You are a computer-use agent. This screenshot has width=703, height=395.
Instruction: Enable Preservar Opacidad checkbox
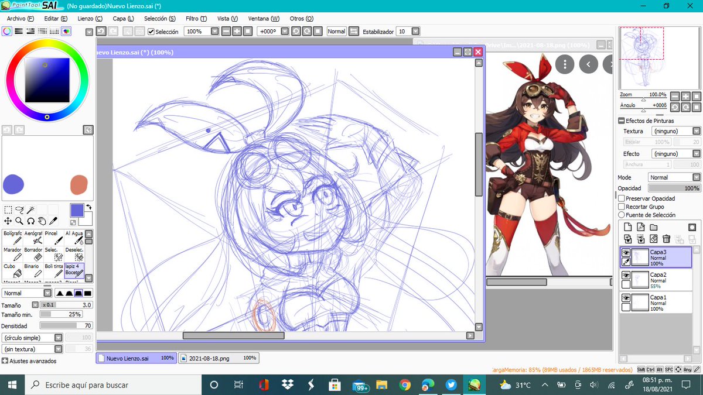(622, 198)
